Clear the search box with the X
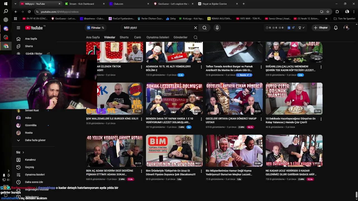 click(196, 28)
